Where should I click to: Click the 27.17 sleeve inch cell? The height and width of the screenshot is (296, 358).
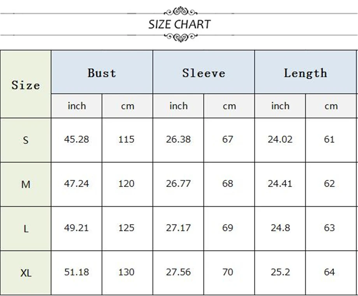tap(178, 228)
